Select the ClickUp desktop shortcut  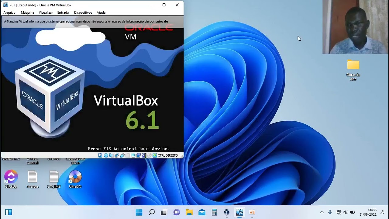click(x=11, y=179)
